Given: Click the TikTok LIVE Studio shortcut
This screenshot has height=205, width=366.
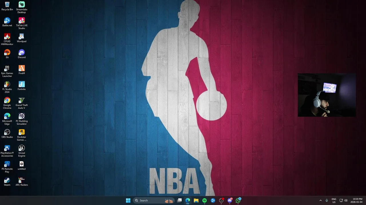Looking at the screenshot, I should (21, 23).
